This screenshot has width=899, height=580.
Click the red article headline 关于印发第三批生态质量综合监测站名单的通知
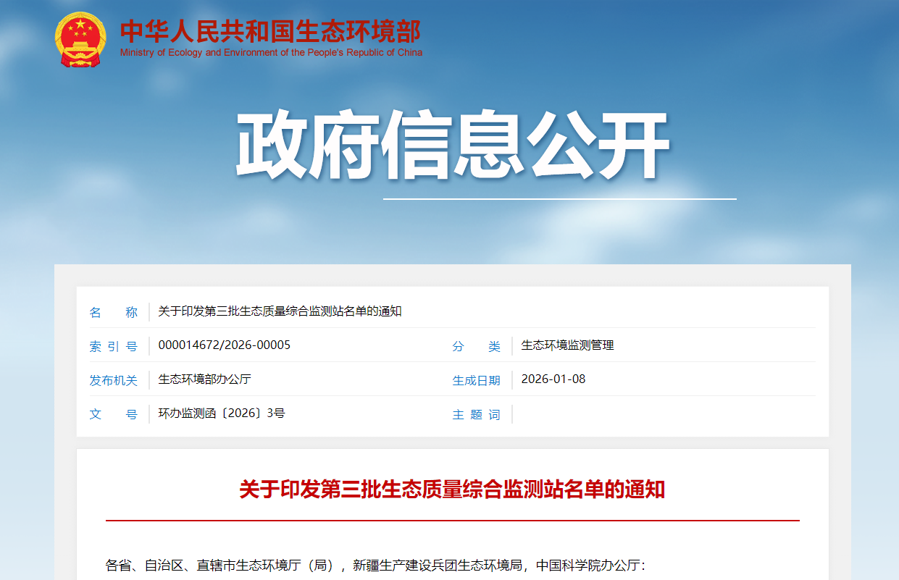click(x=452, y=490)
